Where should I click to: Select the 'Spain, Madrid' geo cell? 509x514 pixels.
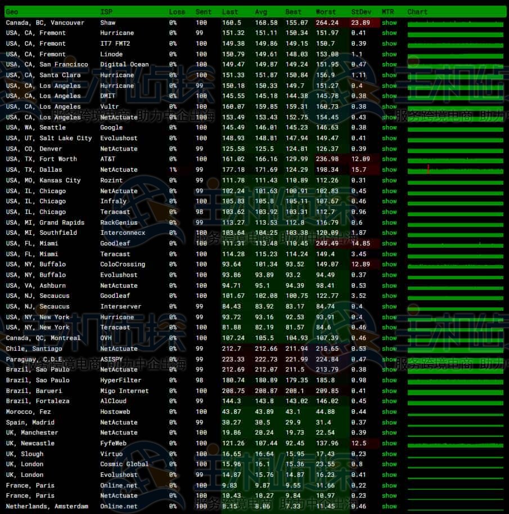tap(30, 422)
